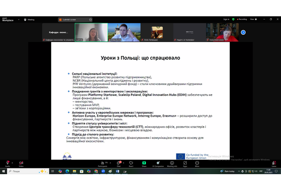Open the Apps icon in Zoom toolbar

click(185, 163)
